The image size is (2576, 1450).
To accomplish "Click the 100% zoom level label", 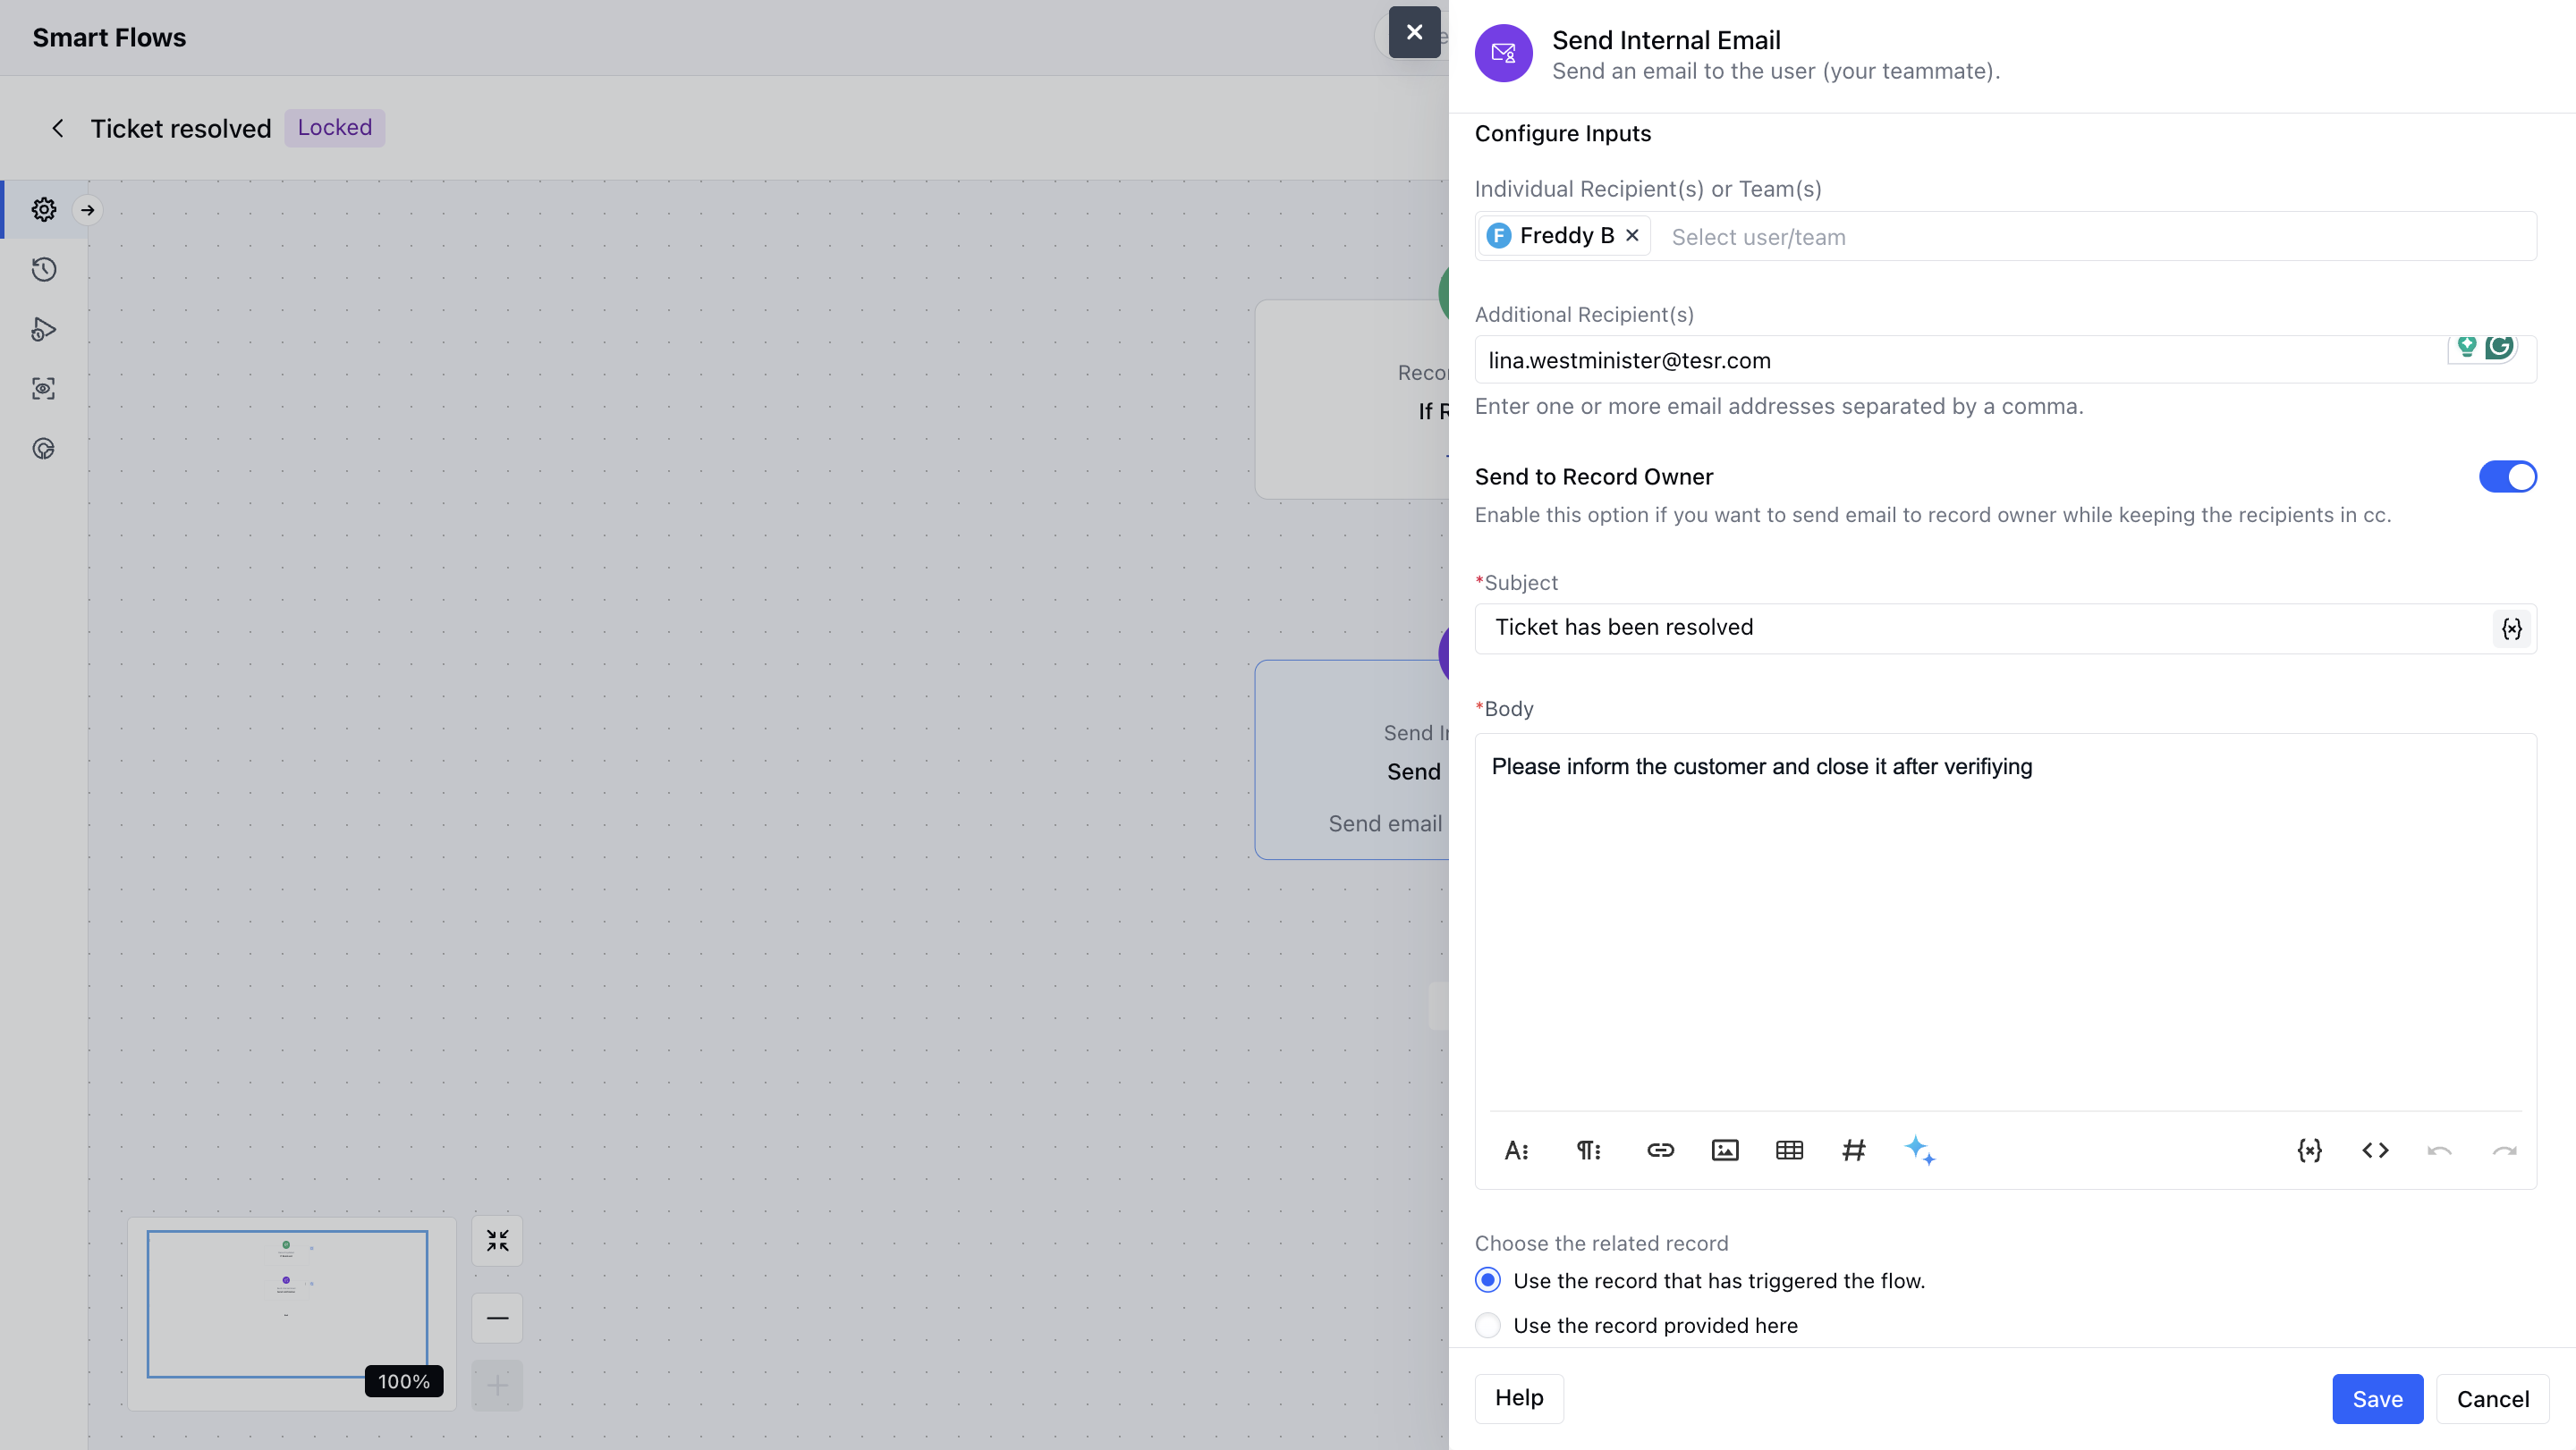I will point(403,1381).
